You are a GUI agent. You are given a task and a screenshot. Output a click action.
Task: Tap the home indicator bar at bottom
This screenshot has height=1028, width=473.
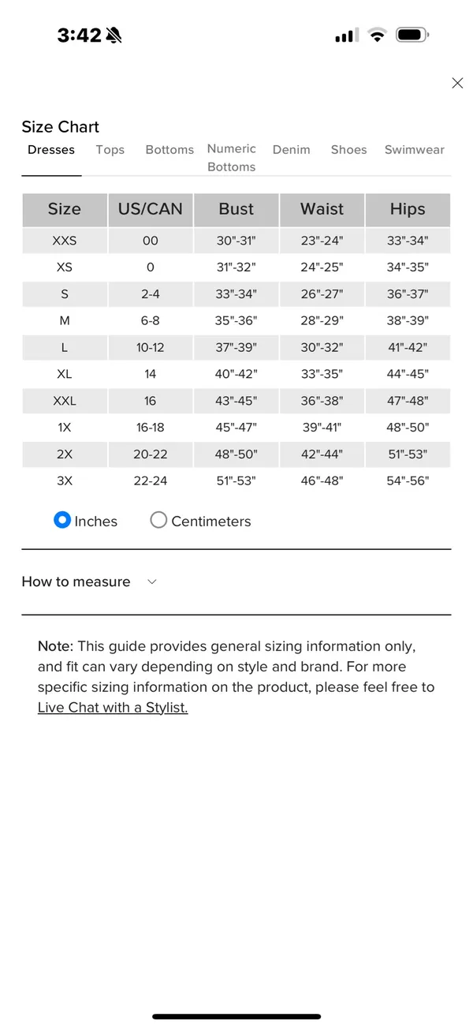tap(236, 1016)
